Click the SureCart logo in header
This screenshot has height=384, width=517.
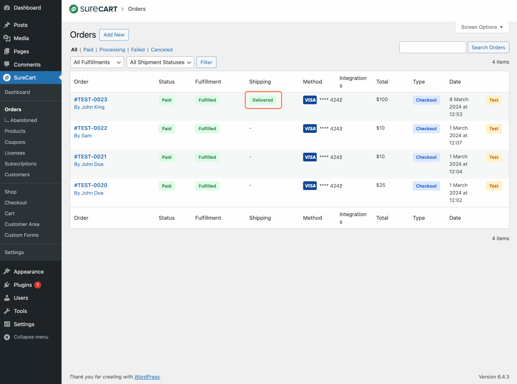pyautogui.click(x=93, y=9)
